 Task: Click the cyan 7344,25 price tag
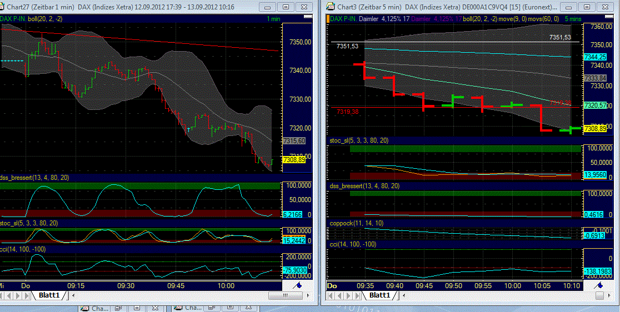point(595,57)
